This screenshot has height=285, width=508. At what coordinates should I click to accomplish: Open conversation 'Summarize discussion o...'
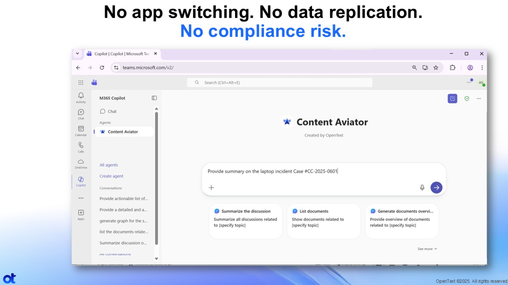[x=123, y=243]
